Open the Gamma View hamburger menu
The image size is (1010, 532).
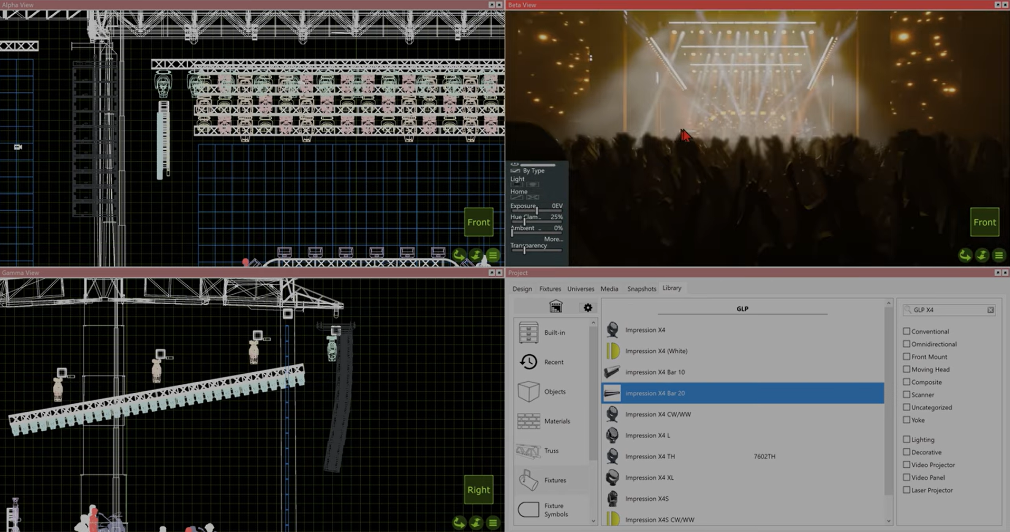pyautogui.click(x=493, y=523)
